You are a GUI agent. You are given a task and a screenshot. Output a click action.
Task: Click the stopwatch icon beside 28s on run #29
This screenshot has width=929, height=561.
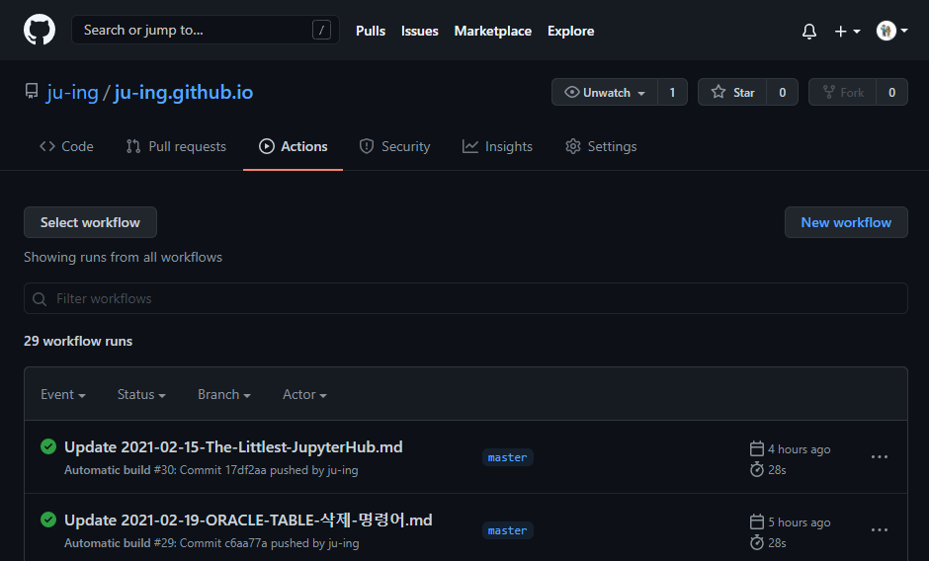[757, 542]
